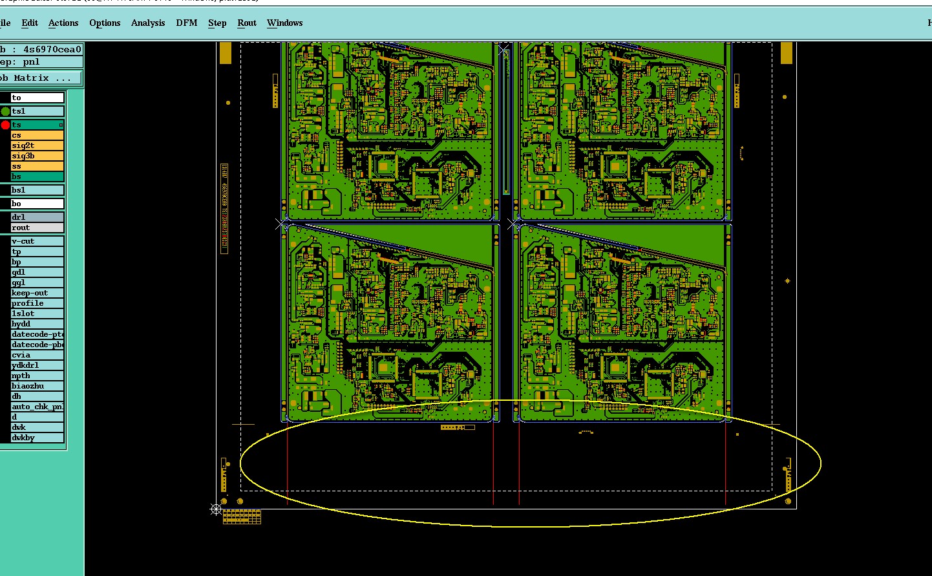The height and width of the screenshot is (576, 932).
Task: Select layer 'bs' in the layer list
Action: pos(37,176)
